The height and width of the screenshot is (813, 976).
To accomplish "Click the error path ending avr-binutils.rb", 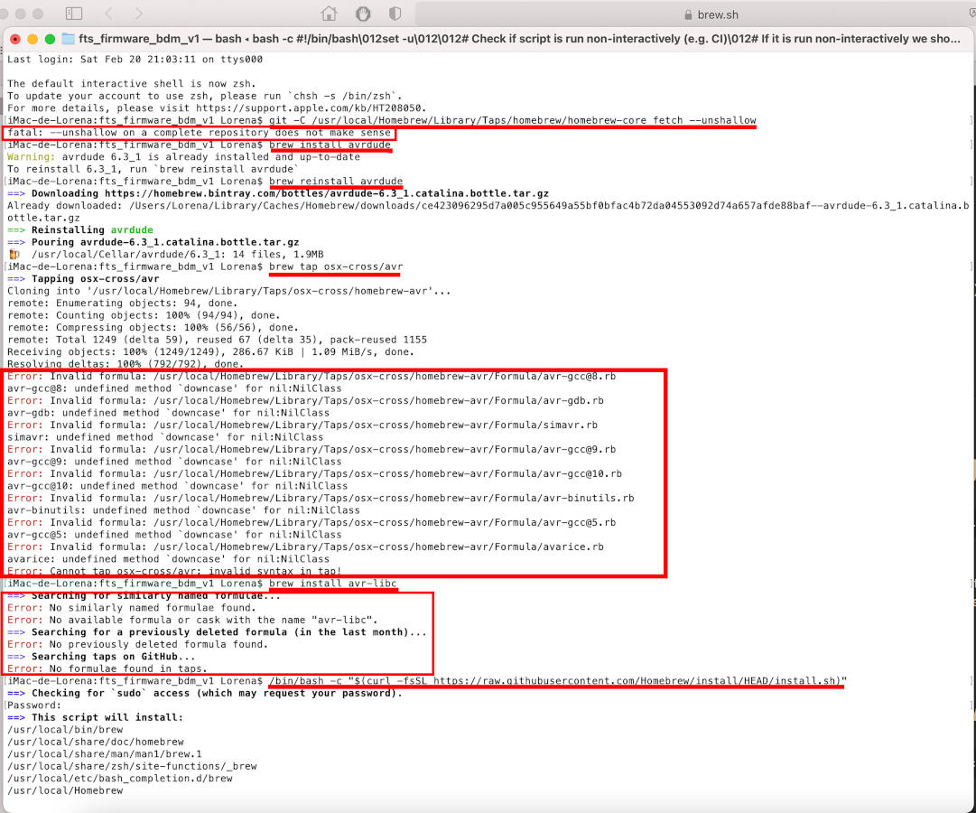I will [394, 498].
